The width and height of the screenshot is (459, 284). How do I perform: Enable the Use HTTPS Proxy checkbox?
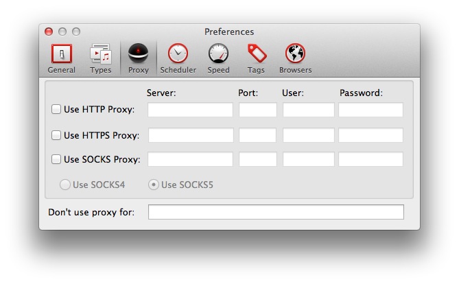point(56,135)
